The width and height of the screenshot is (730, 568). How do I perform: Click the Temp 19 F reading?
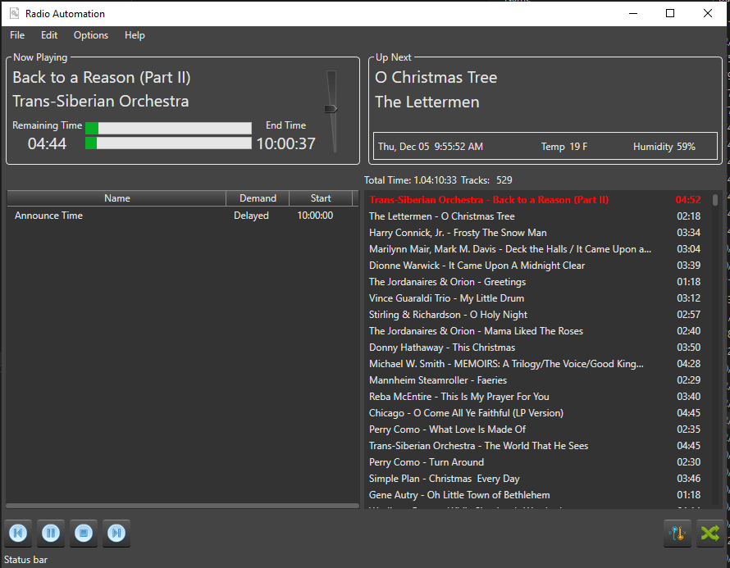click(564, 147)
